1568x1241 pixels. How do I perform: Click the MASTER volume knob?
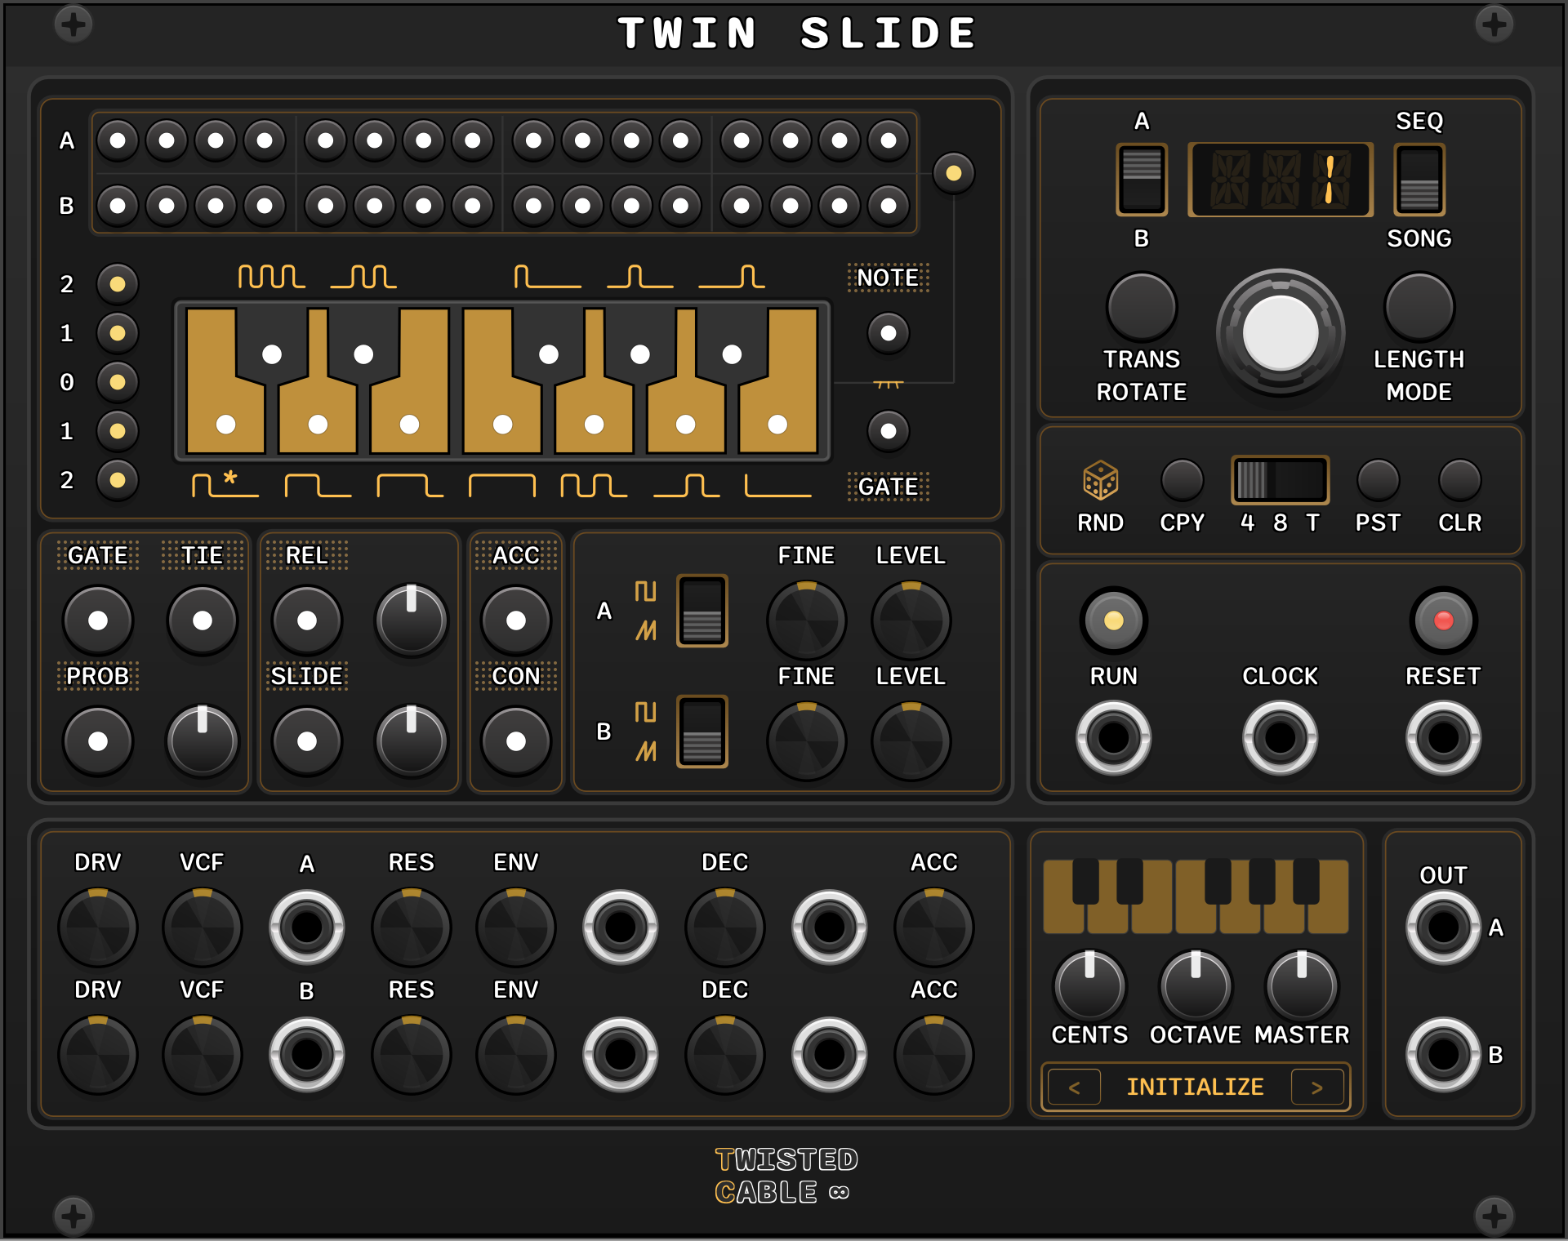(1301, 986)
